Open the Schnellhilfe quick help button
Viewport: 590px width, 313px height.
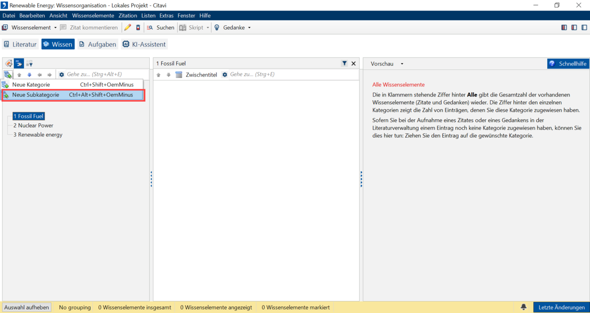click(x=567, y=64)
